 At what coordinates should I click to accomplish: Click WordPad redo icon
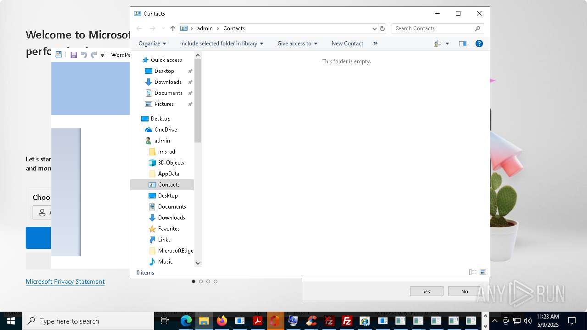pos(94,55)
